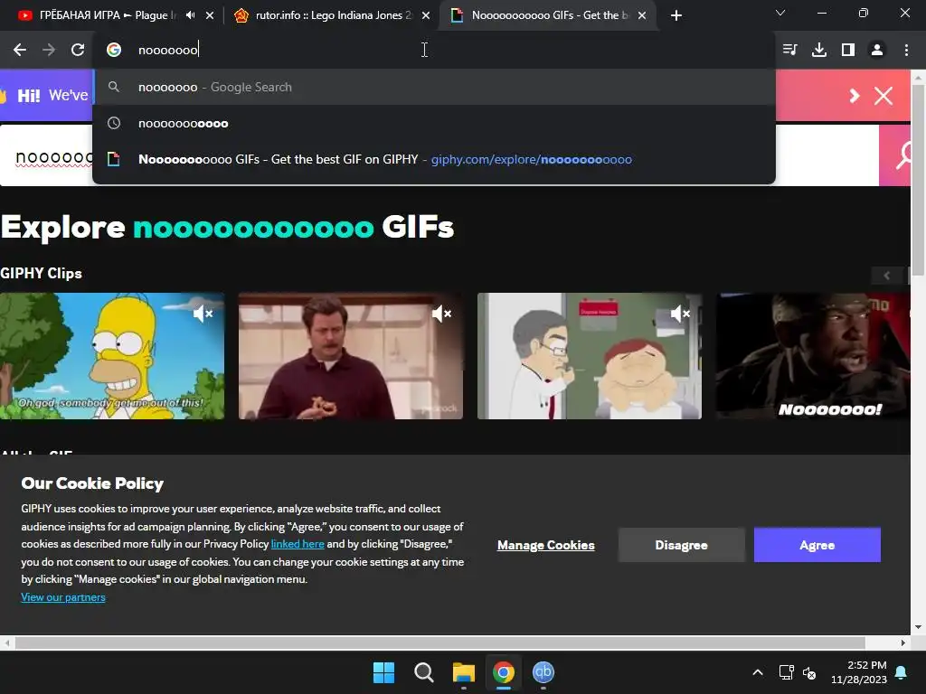The height and width of the screenshot is (694, 926).
Task: Unmute the Ron Swanson clip
Action: tap(441, 314)
